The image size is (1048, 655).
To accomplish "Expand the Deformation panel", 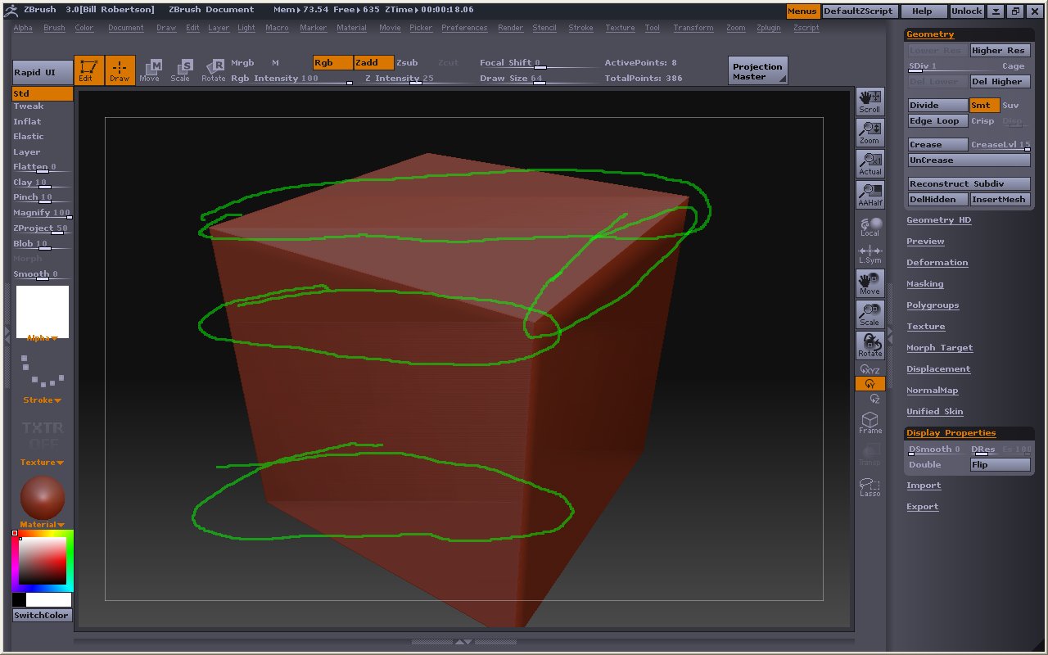I will (x=937, y=262).
